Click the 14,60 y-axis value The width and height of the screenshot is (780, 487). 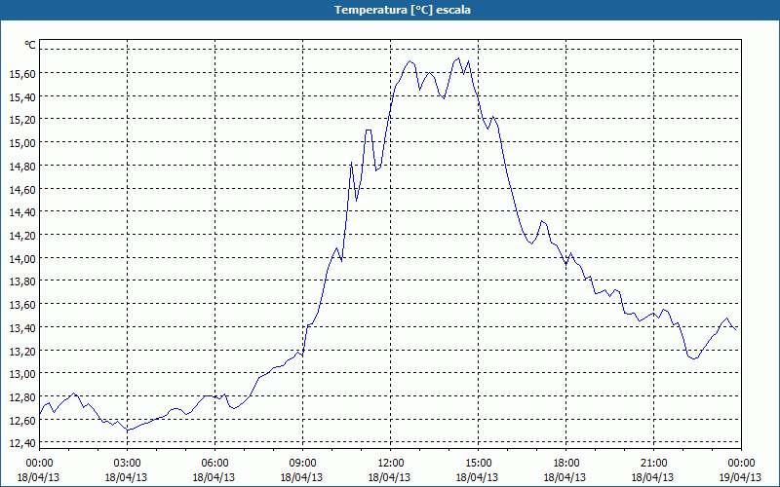click(22, 189)
